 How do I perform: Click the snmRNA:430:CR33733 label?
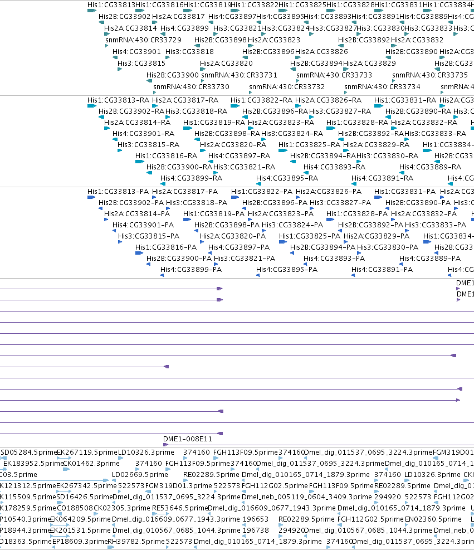(334, 75)
